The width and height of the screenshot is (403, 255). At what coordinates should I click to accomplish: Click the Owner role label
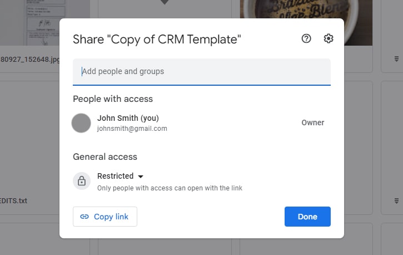(x=313, y=122)
